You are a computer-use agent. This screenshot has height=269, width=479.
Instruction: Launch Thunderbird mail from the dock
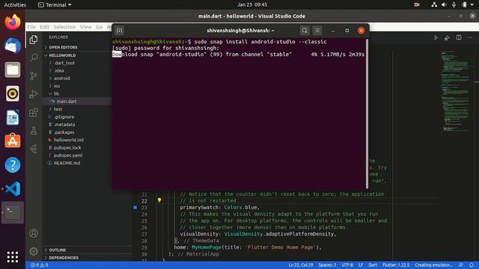coord(13,46)
